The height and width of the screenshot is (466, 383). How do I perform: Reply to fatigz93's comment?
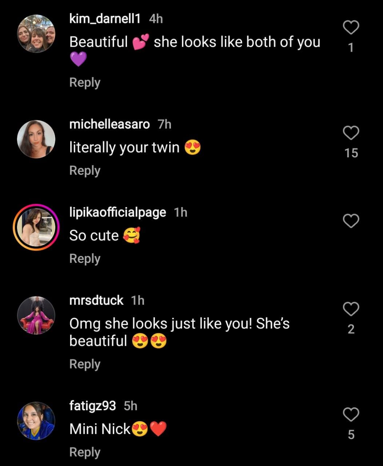pyautogui.click(x=85, y=452)
